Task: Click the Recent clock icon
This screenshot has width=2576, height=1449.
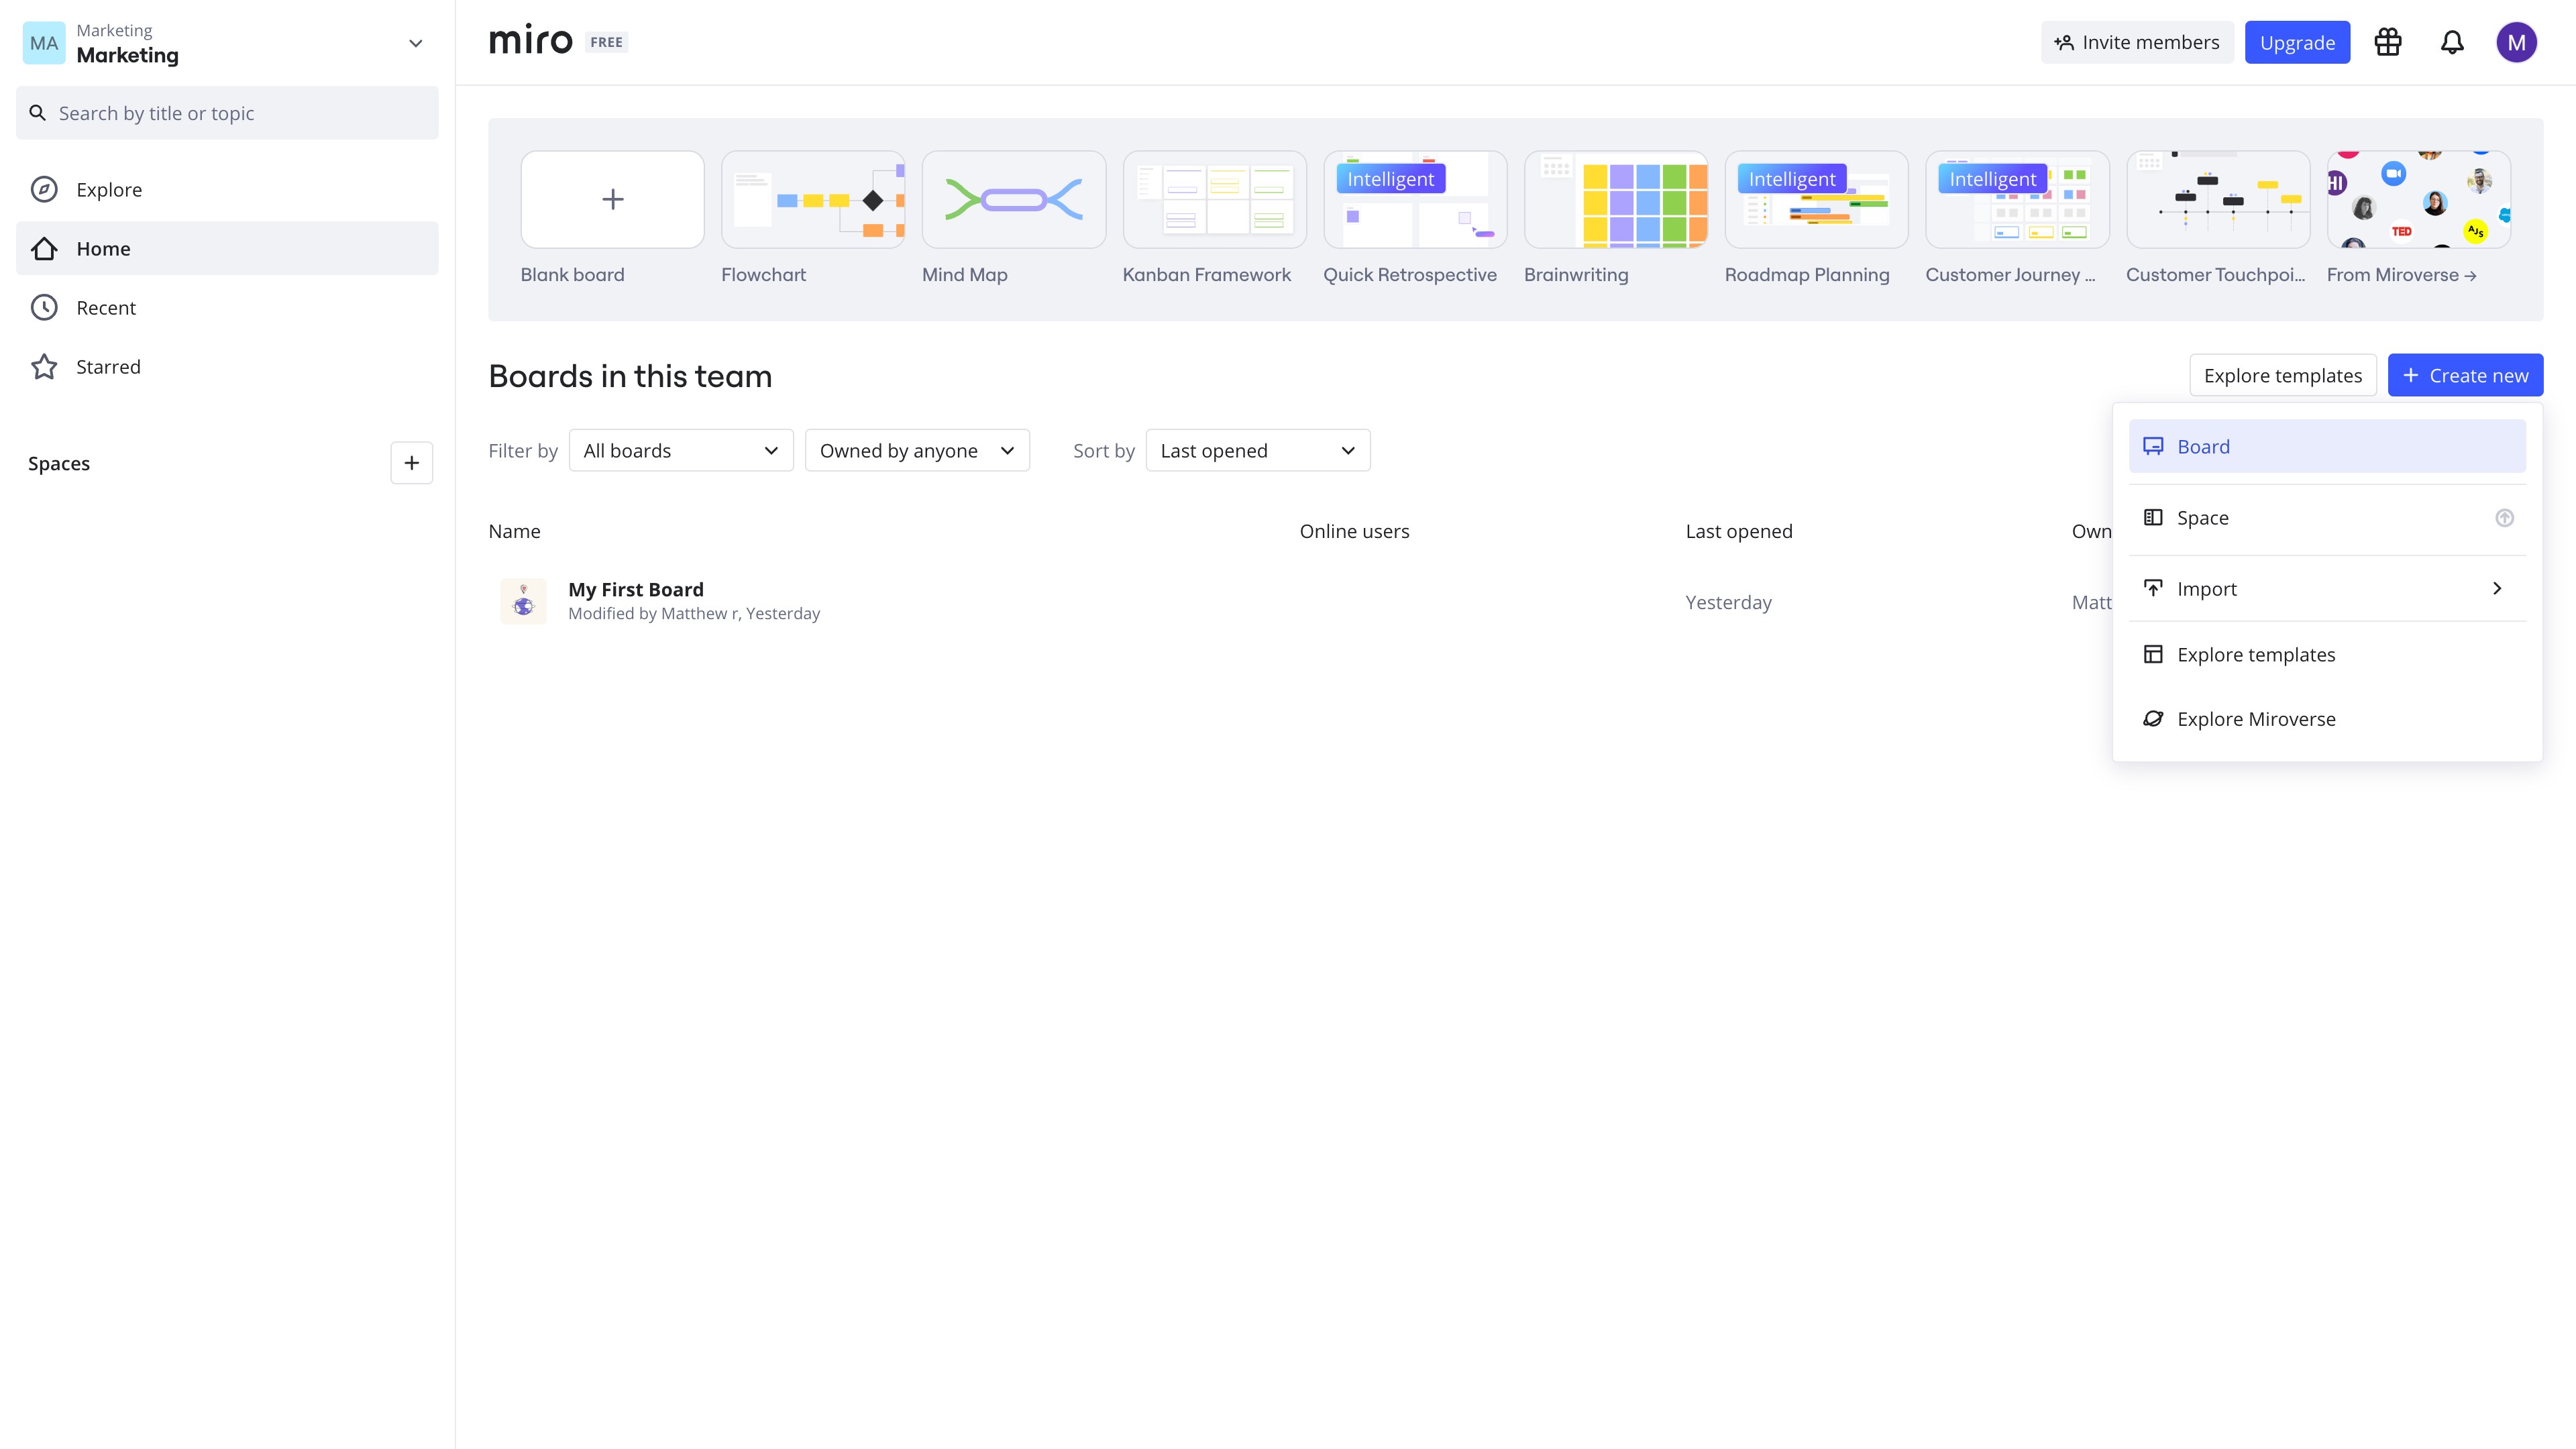Action: 44,307
